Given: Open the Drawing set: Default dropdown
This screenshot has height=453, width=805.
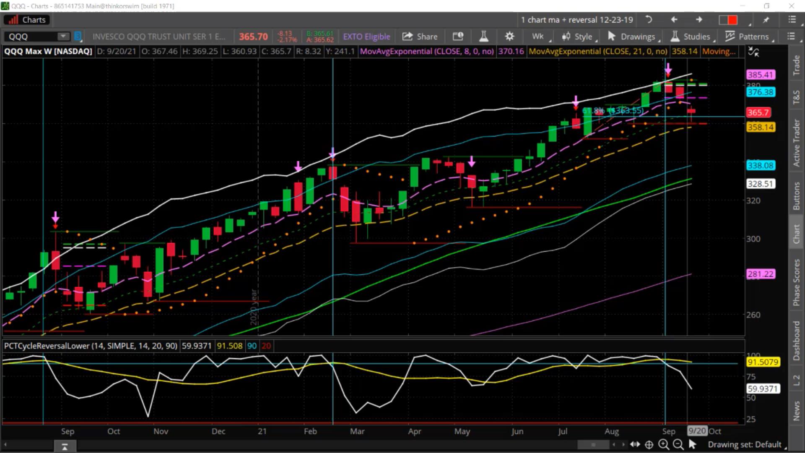Looking at the screenshot, I should (x=746, y=445).
